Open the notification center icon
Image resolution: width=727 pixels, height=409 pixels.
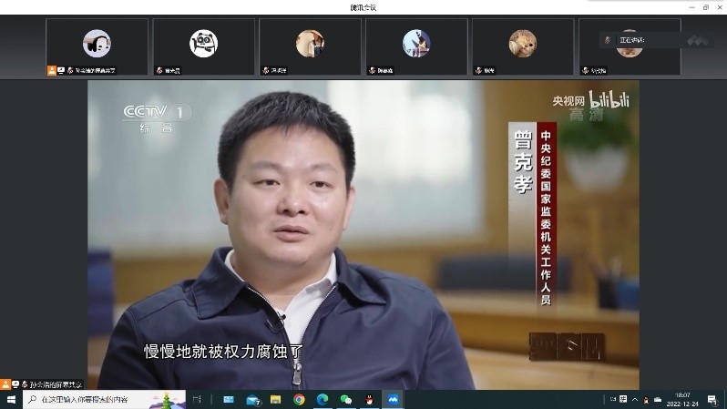point(712,400)
